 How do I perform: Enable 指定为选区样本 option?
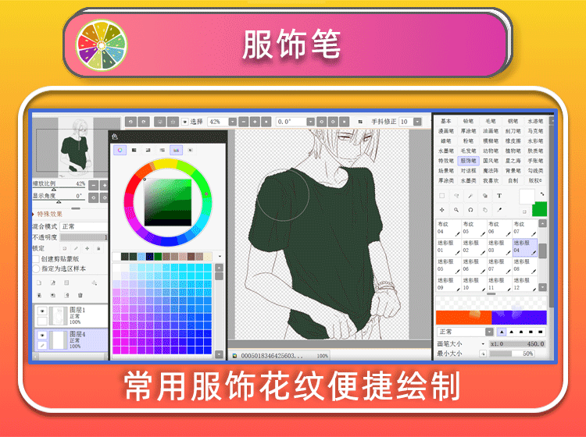coord(36,268)
